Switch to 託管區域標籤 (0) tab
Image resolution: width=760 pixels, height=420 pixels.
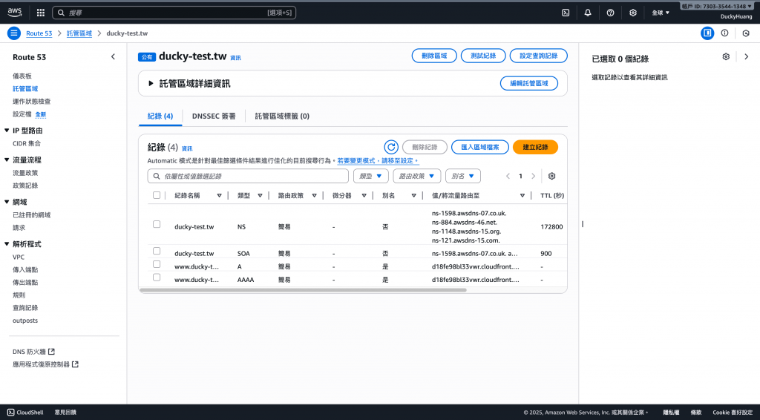[282, 117]
